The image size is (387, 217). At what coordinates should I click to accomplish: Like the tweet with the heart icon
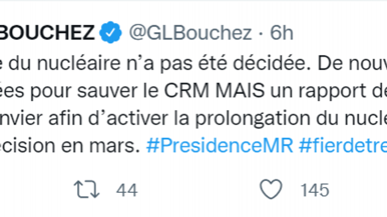click(271, 190)
